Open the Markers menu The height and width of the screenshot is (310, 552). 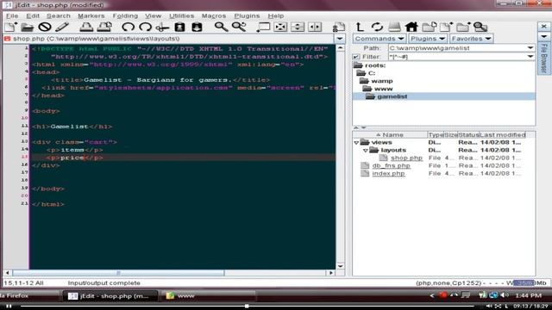[x=91, y=15]
